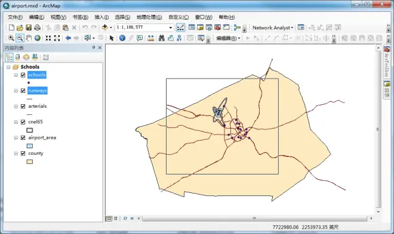Viewport: 394px width, 234px height.
Task: Collapse the Schools data frame node
Action: tap(8, 67)
